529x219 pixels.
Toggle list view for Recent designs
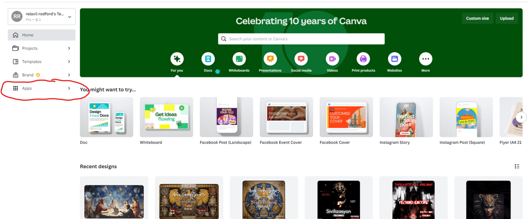coord(517,166)
